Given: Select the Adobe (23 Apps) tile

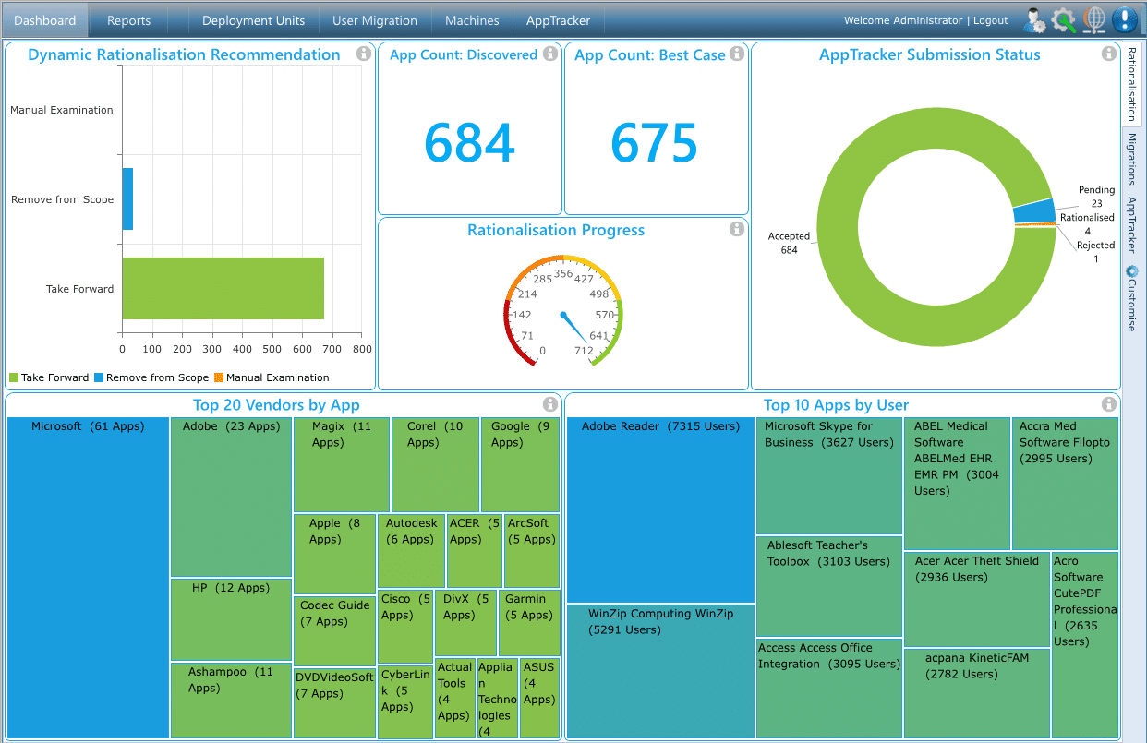Looking at the screenshot, I should pyautogui.click(x=231, y=497).
